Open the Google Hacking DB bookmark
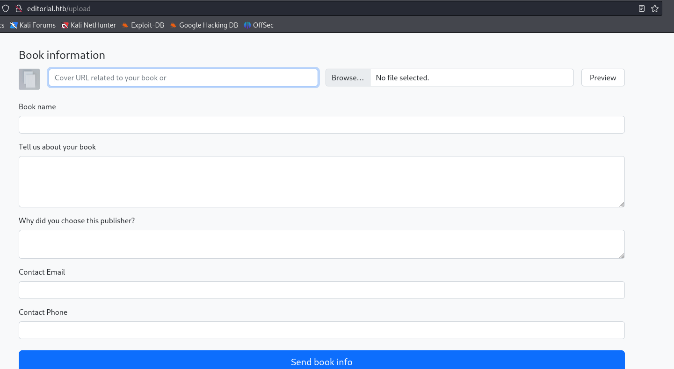674x369 pixels. 204,25
